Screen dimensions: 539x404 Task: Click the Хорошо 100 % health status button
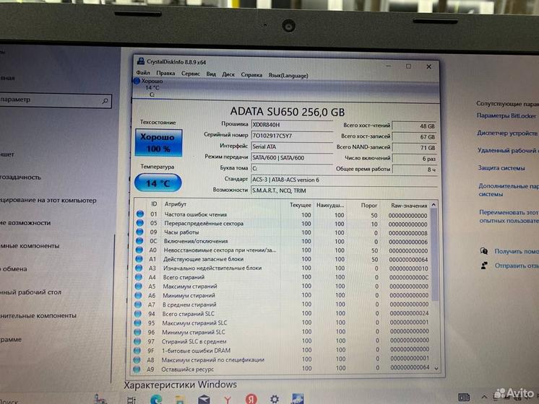(158, 142)
